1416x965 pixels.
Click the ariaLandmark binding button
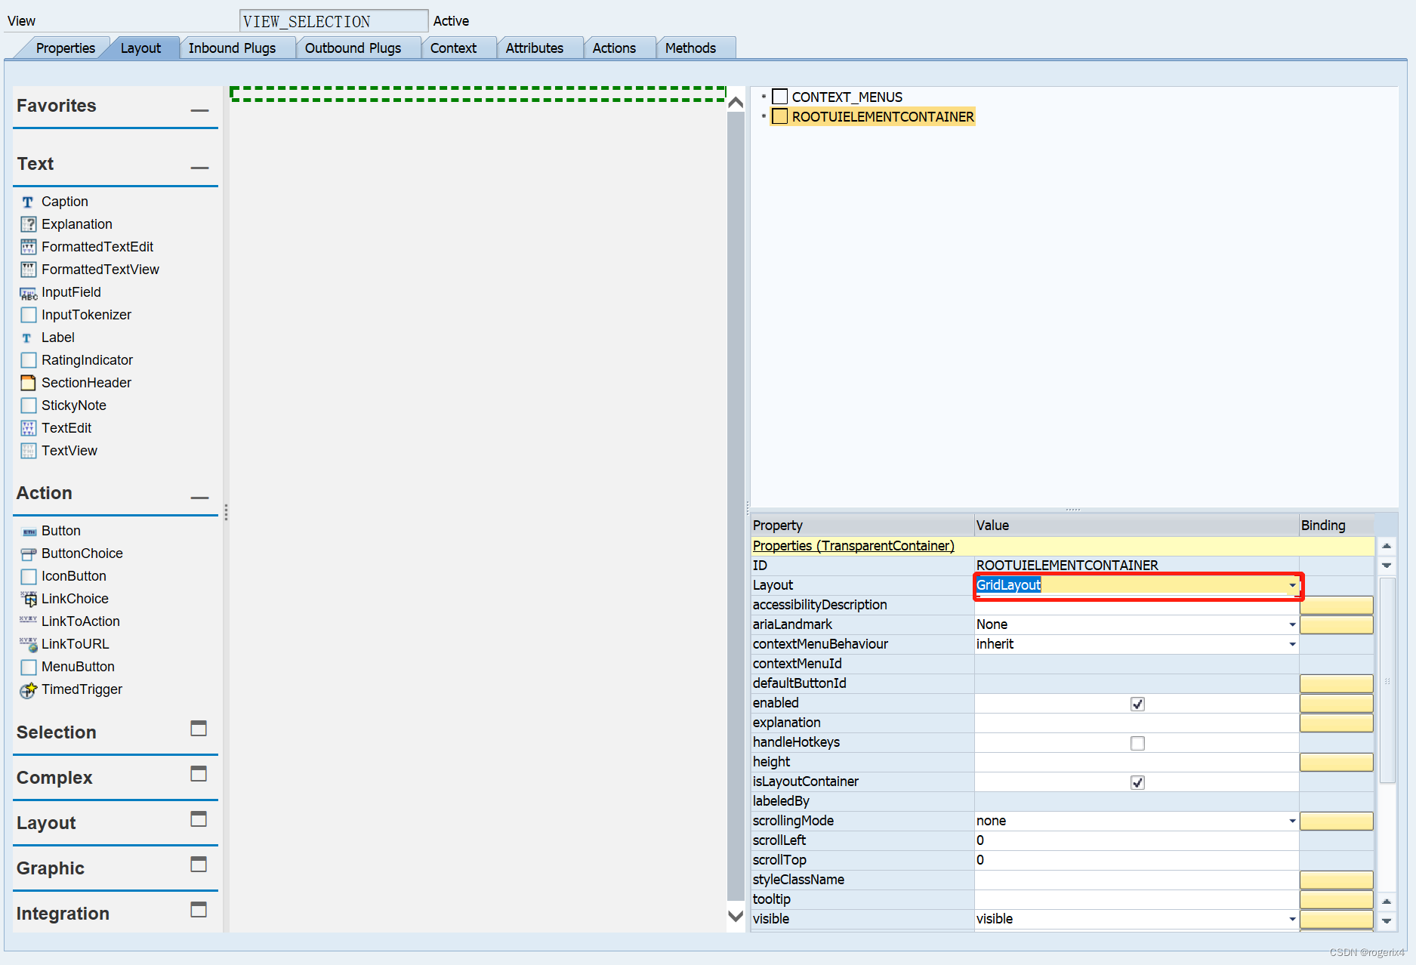1336,624
